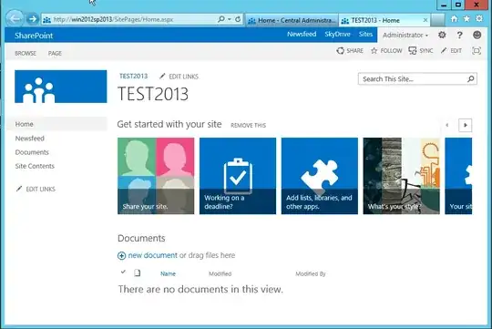The width and height of the screenshot is (492, 329).
Task: Click the Search This Site input field
Action: [413, 78]
